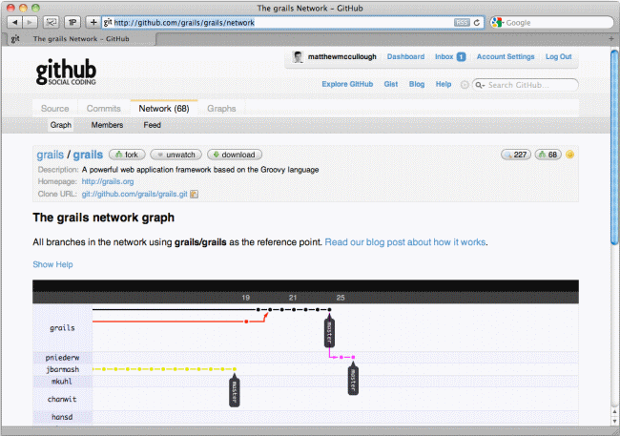The image size is (620, 436).
Task: Select last commit dot on grails master
Action: [329, 310]
